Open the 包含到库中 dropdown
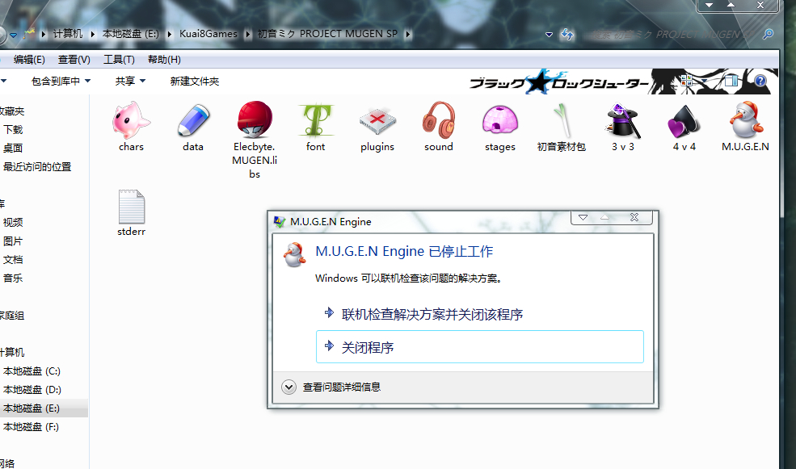796x469 pixels. tap(61, 81)
